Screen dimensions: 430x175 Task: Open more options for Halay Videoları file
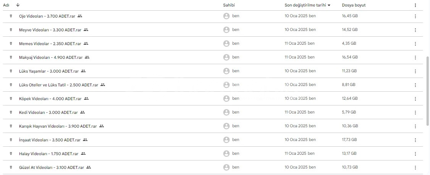pyautogui.click(x=415, y=154)
